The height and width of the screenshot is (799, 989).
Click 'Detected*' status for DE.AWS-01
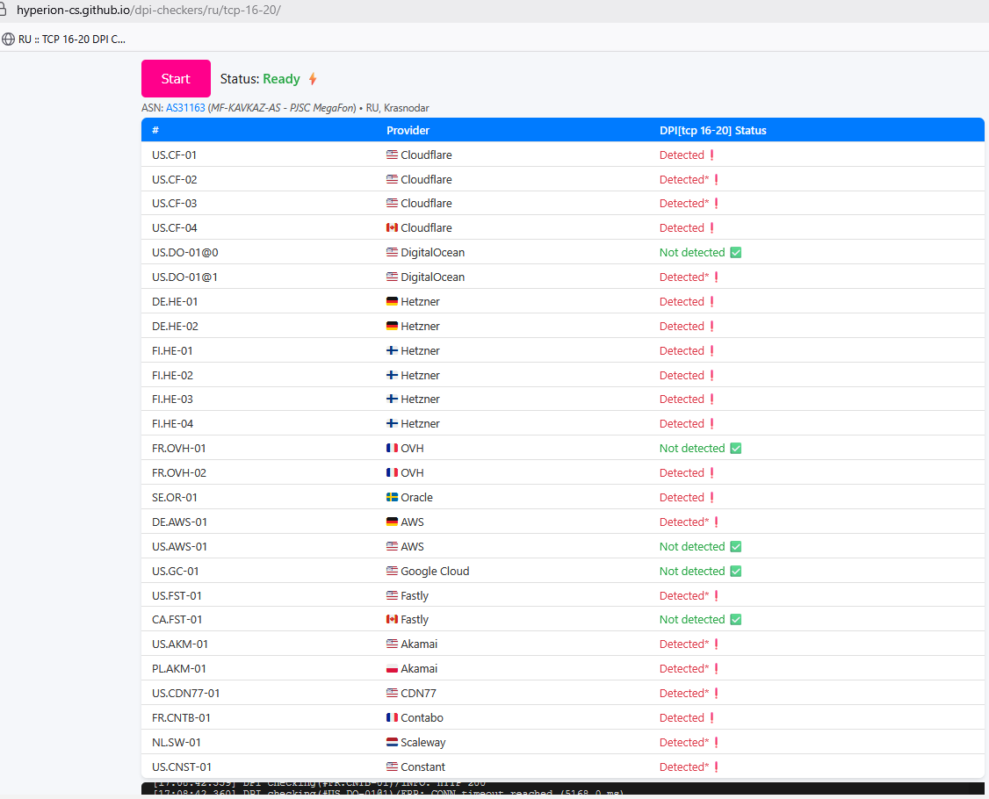pos(684,522)
